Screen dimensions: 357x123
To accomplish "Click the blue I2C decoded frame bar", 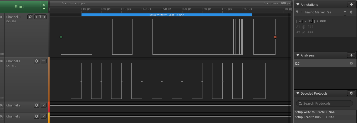I will pyautogui.click(x=167, y=15).
